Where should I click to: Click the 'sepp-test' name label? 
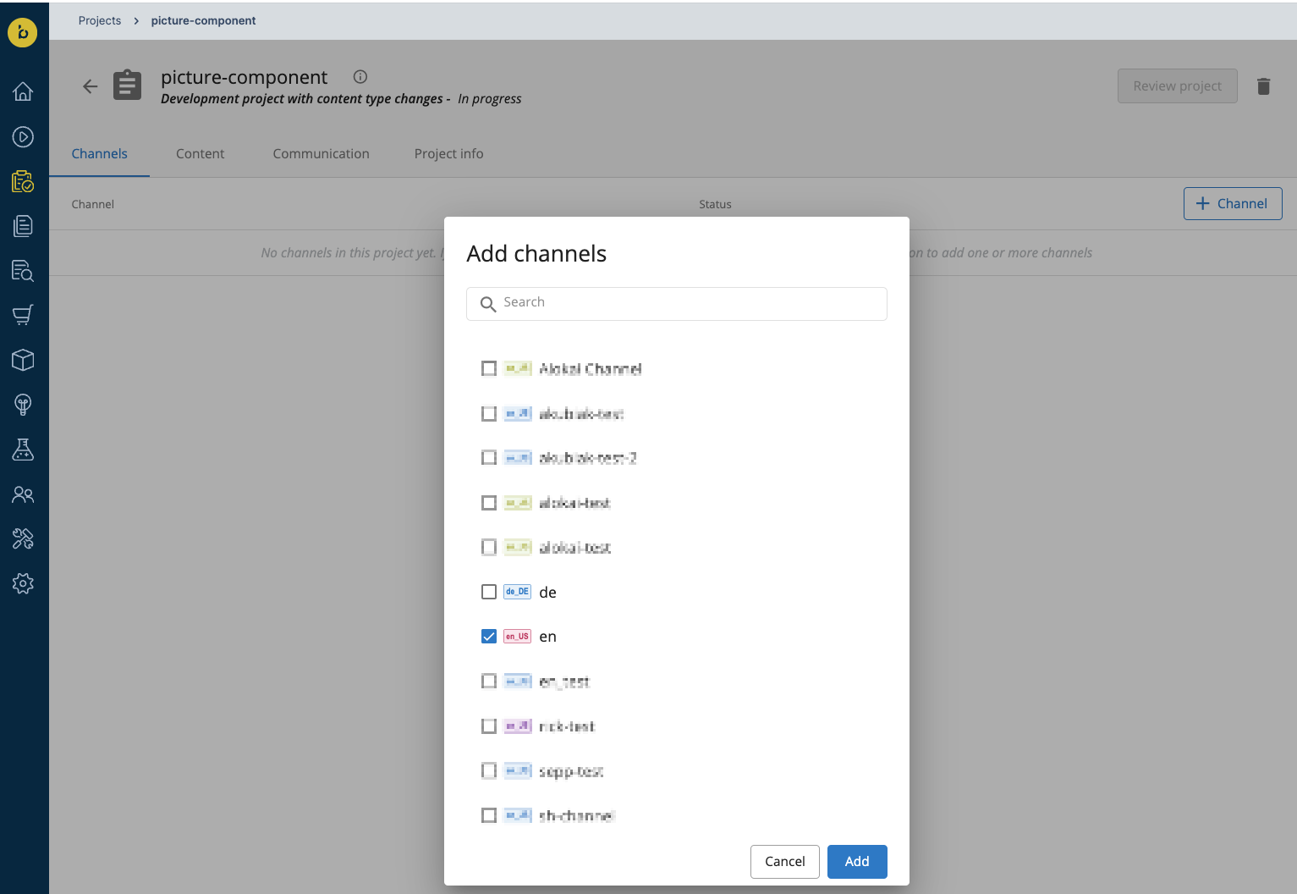(571, 770)
